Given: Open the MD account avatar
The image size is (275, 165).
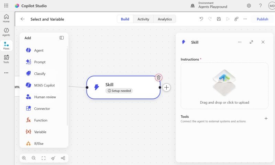Looking at the screenshot, I should (272, 6).
